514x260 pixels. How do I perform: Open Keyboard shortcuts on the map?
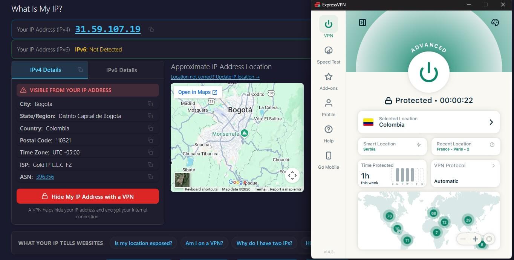201,189
